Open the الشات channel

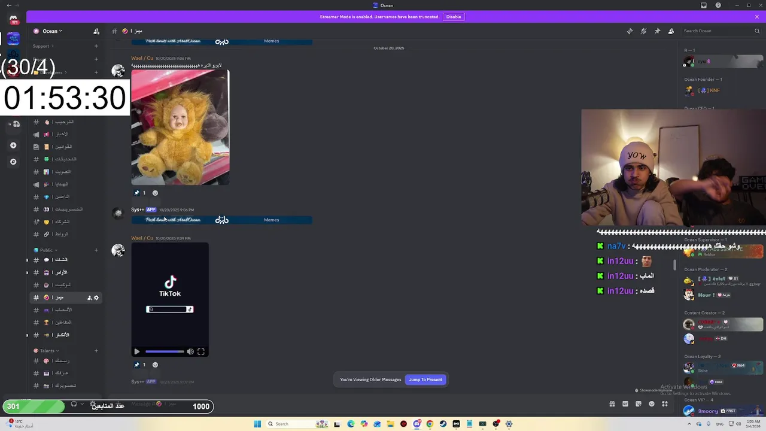pos(66,260)
